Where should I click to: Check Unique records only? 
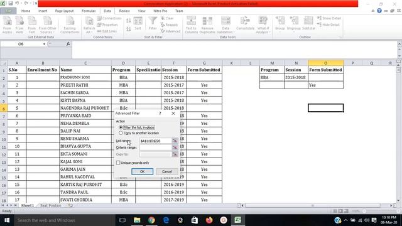[133, 163]
